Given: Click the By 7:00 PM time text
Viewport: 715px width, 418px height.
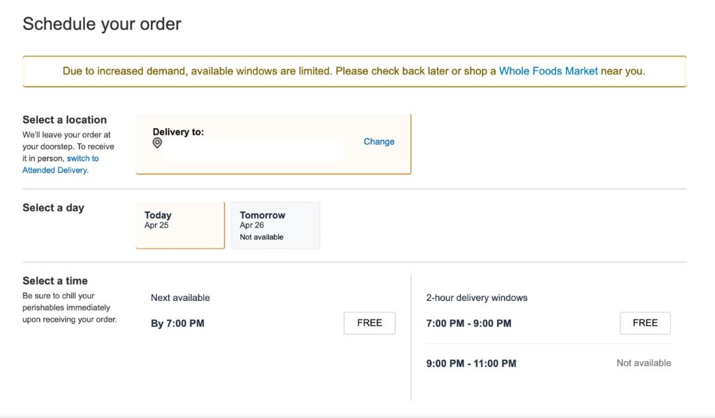Looking at the screenshot, I should (177, 324).
